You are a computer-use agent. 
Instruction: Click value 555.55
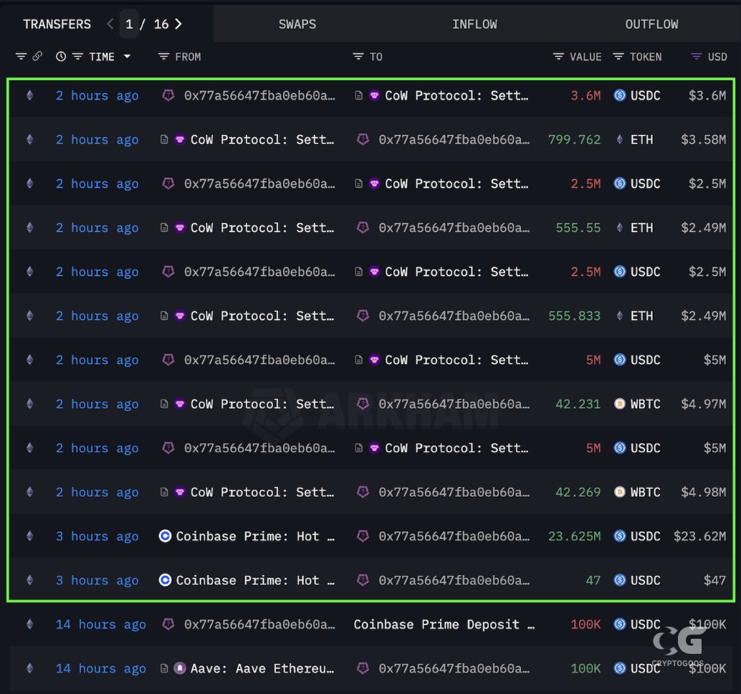coord(578,228)
